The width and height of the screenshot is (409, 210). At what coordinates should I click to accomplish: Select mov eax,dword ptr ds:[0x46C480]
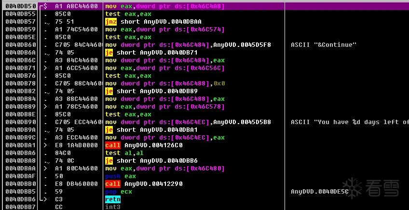pyautogui.click(x=164, y=168)
